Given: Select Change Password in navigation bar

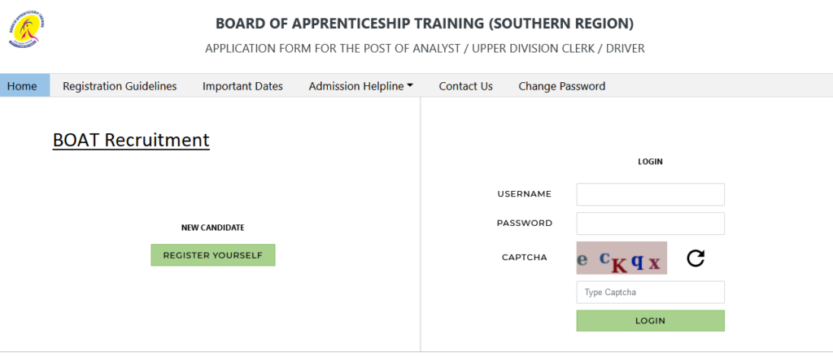Looking at the screenshot, I should pyautogui.click(x=562, y=86).
